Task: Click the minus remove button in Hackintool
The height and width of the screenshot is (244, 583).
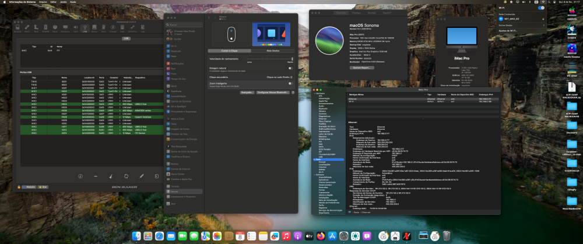Action: (x=96, y=176)
